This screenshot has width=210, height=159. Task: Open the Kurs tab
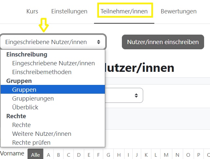(32, 11)
